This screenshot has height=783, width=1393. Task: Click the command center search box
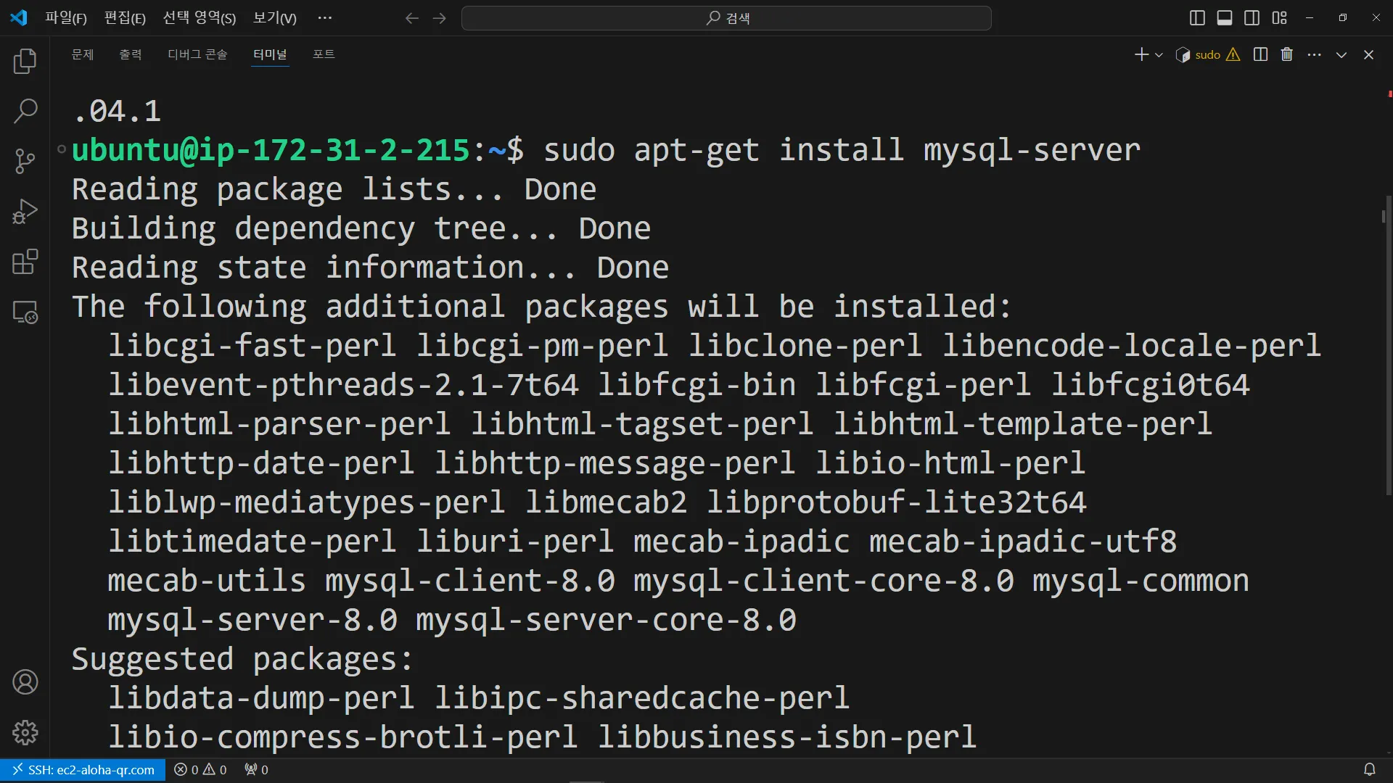[x=726, y=18]
